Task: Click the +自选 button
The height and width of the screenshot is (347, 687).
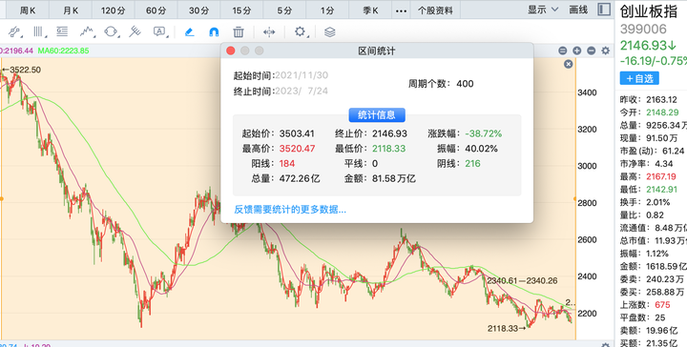Action: click(x=639, y=78)
